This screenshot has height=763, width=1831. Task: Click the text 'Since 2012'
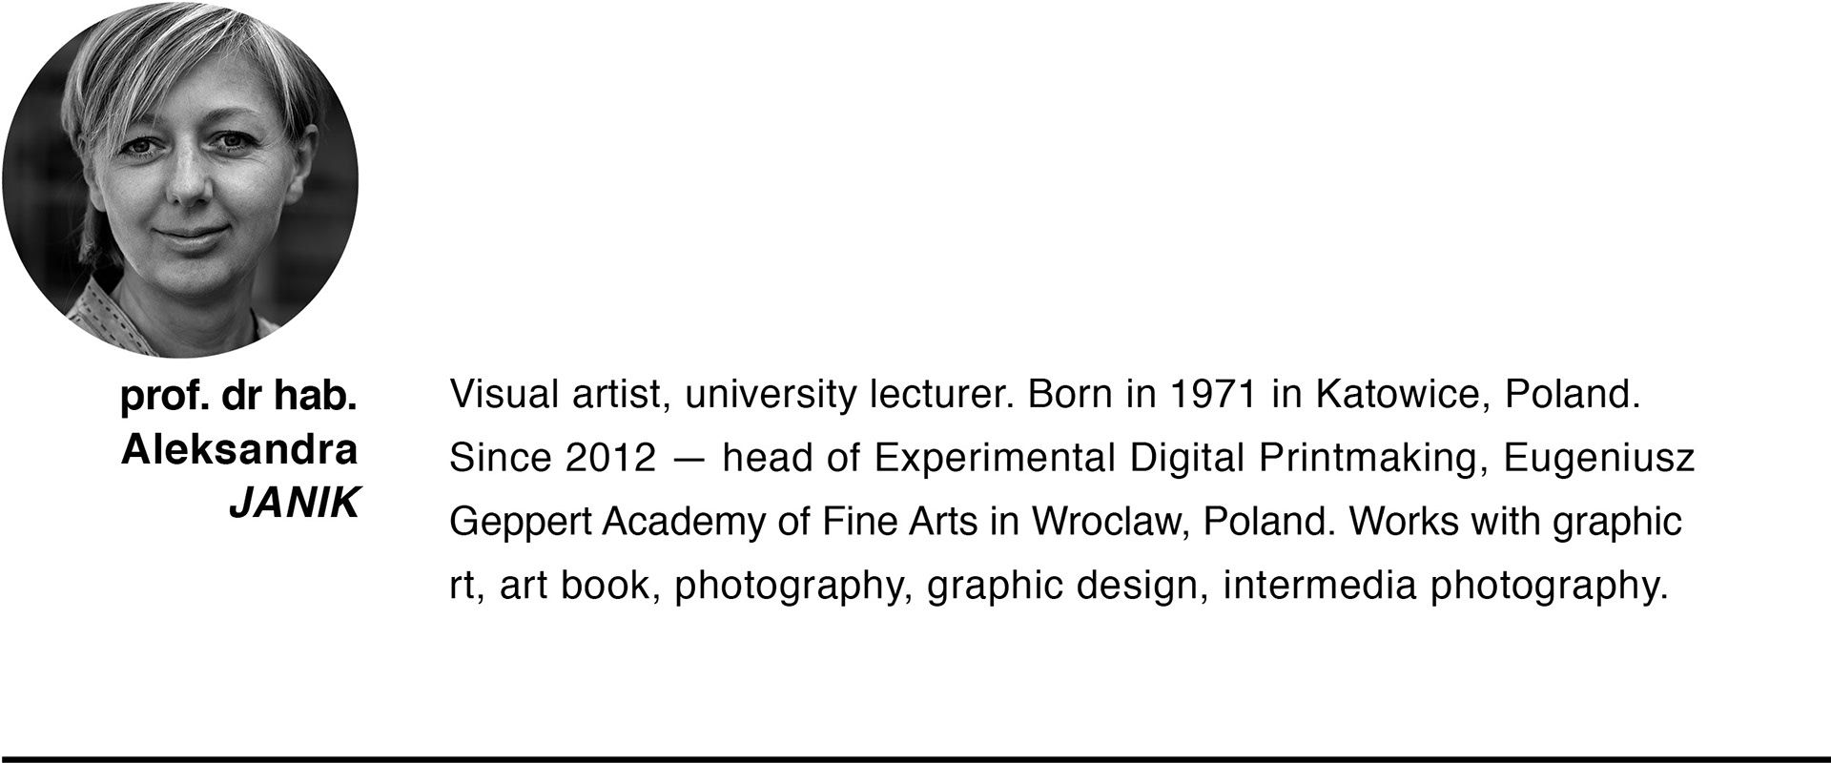click(552, 458)
